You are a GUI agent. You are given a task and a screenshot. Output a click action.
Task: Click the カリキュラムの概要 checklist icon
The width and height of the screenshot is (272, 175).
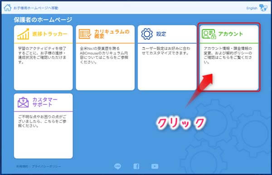(x=85, y=34)
